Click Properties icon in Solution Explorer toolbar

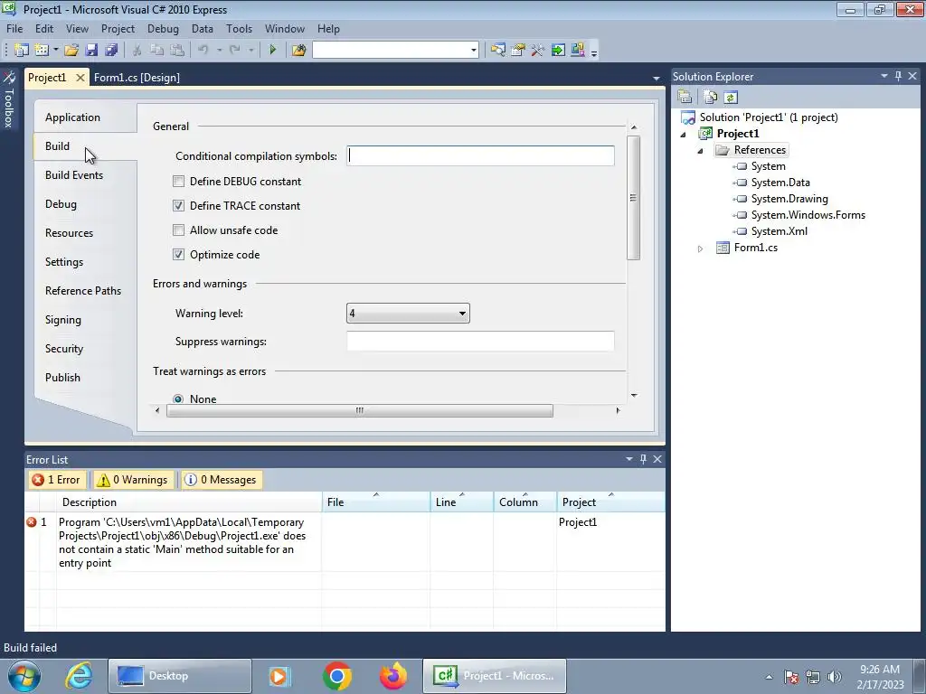pyautogui.click(x=685, y=98)
